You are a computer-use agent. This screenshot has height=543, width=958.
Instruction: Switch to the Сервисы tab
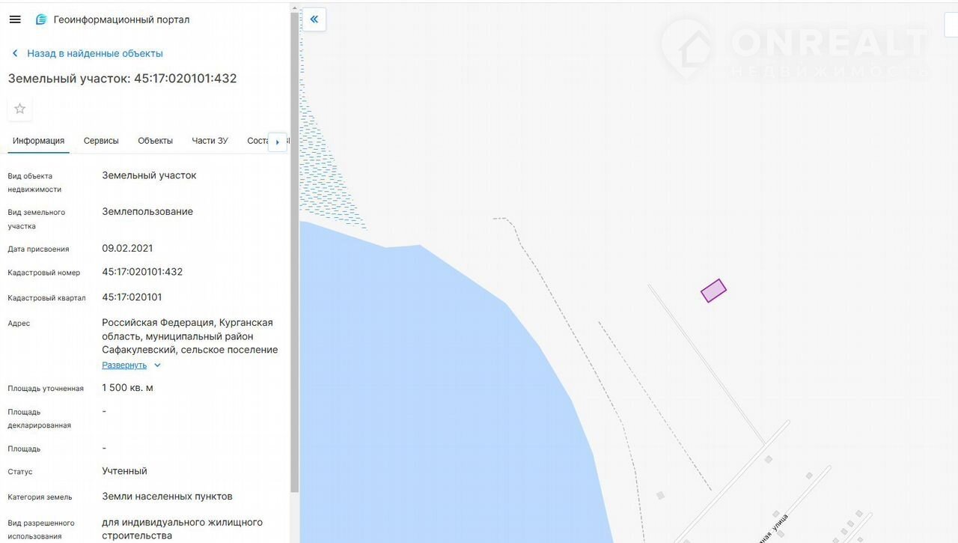[101, 141]
